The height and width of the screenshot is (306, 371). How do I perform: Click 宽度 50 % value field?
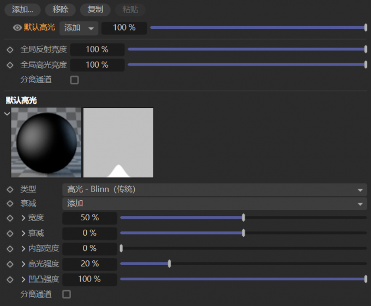[89, 218]
